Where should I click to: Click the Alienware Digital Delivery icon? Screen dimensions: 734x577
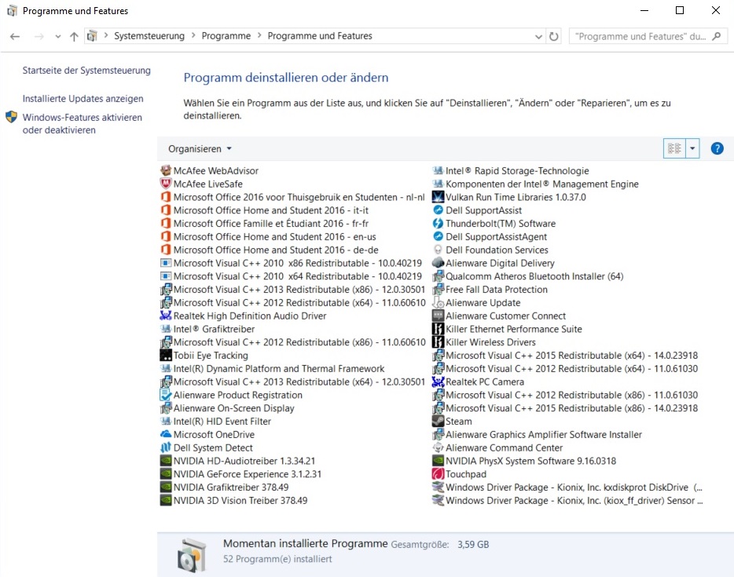click(x=438, y=263)
